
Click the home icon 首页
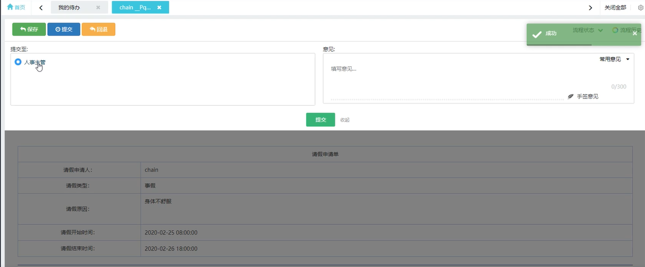coord(10,7)
